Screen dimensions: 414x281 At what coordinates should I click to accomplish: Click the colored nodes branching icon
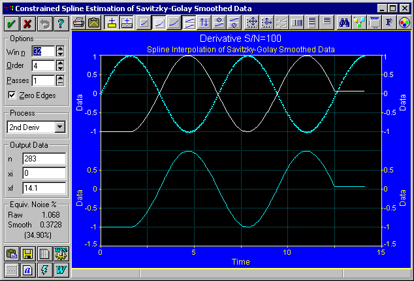pos(359,23)
